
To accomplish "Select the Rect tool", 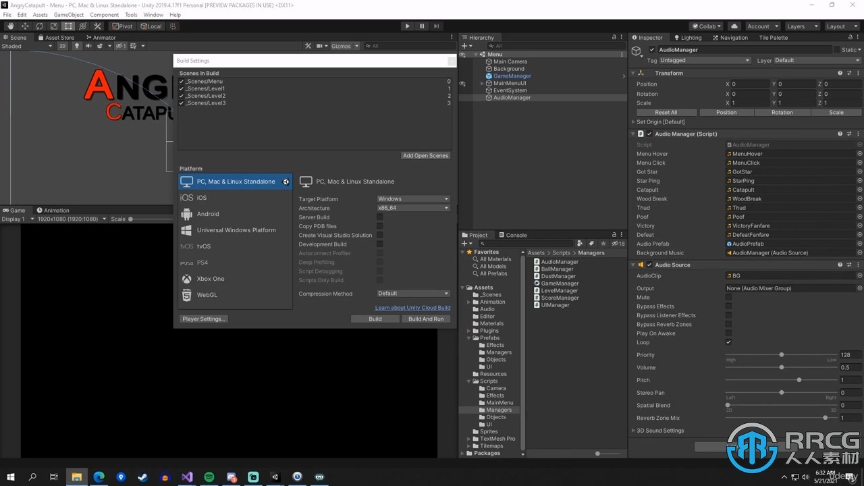I will click(x=68, y=26).
